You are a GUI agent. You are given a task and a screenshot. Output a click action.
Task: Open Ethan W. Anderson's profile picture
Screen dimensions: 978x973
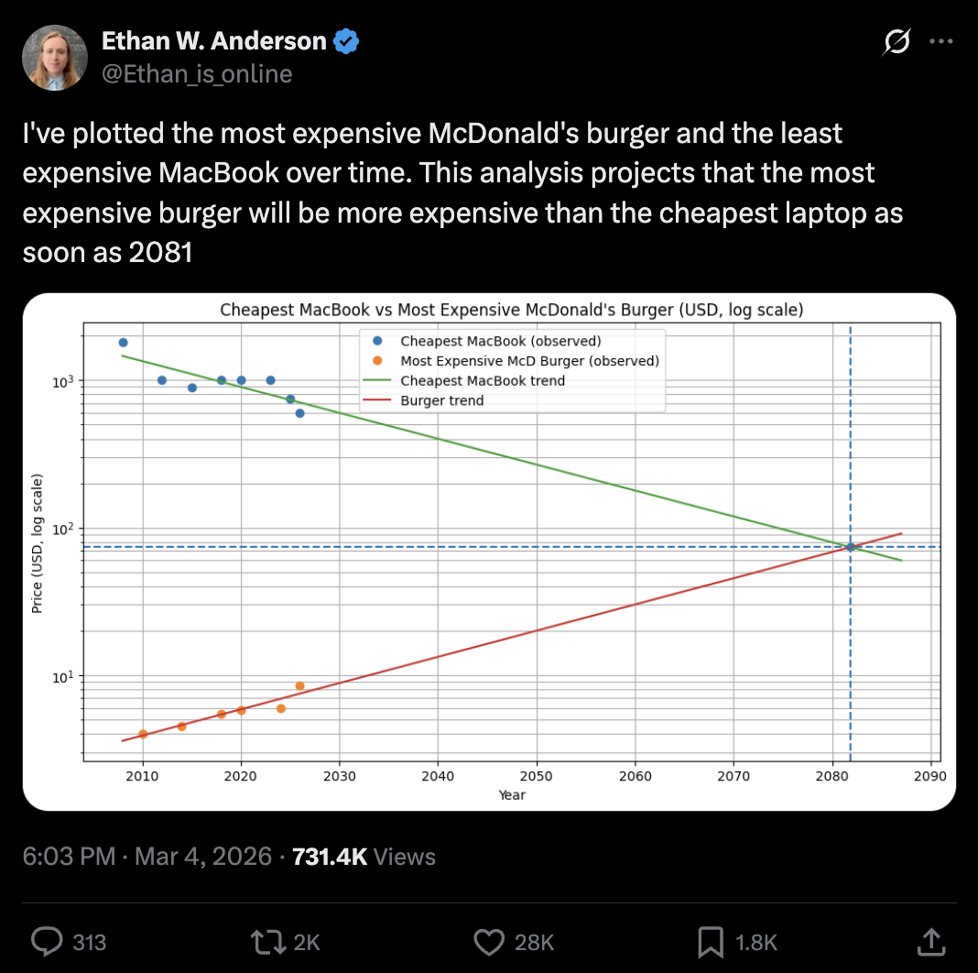click(55, 57)
